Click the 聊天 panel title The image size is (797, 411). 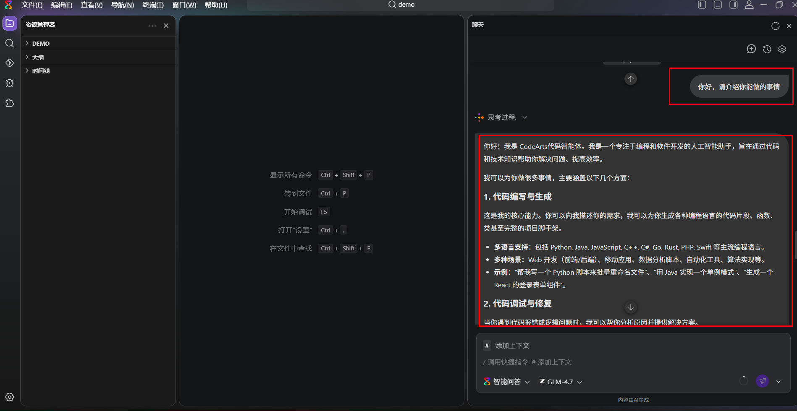(478, 25)
